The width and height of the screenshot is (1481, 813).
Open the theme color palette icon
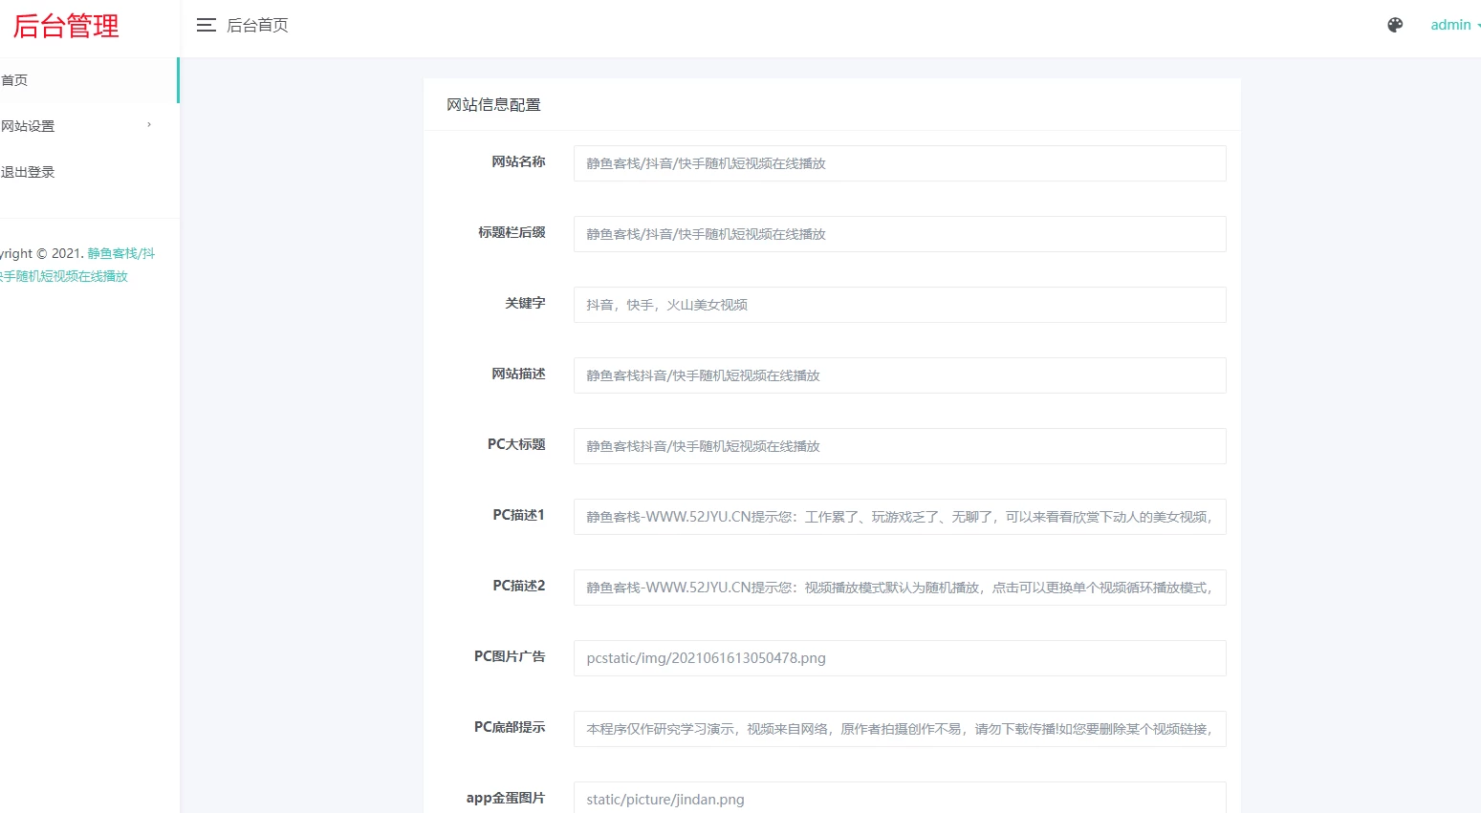point(1395,26)
